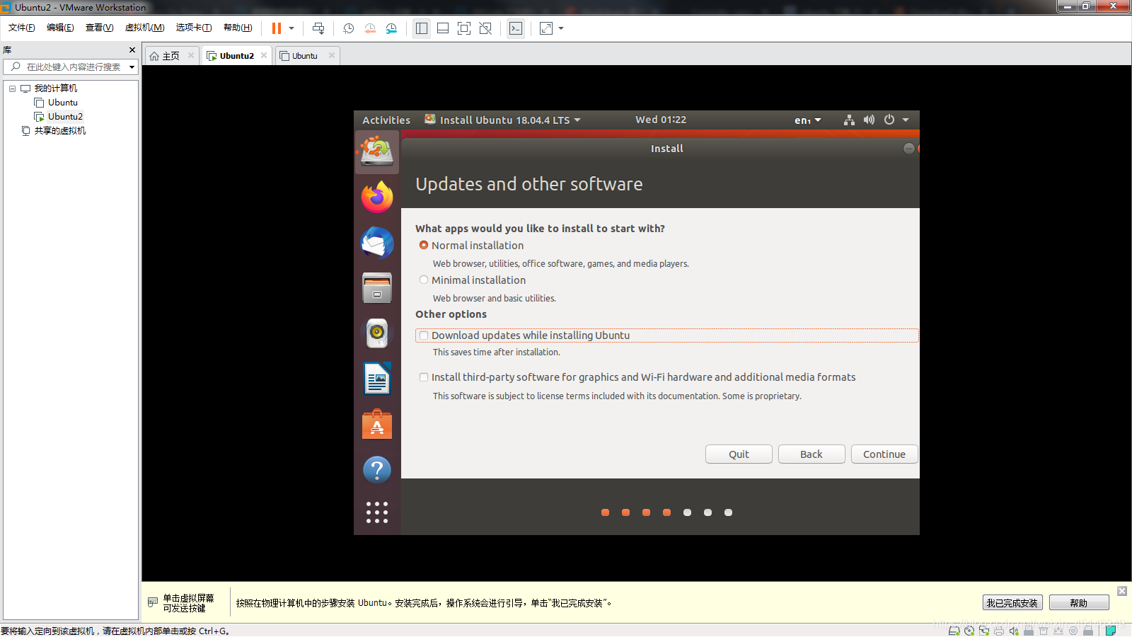Select Normal installation
This screenshot has width=1132, height=637.
coord(424,245)
